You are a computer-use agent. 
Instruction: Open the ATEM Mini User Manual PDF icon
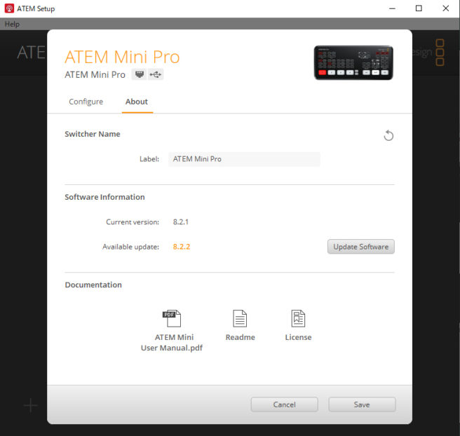[x=172, y=318]
